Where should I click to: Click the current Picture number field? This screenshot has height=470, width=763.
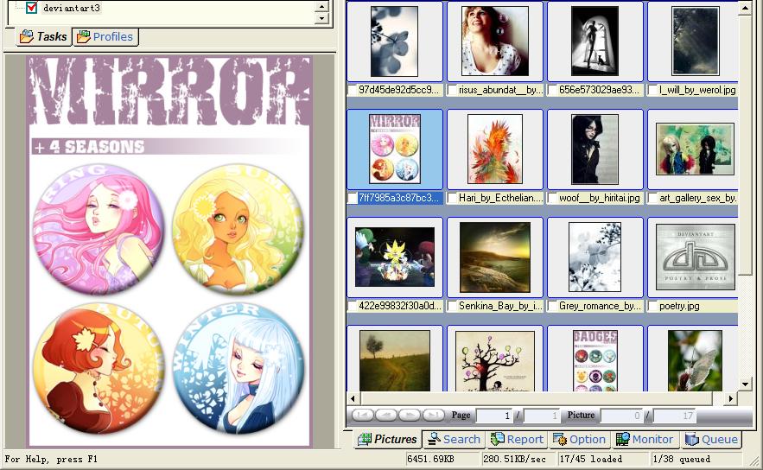coord(621,416)
